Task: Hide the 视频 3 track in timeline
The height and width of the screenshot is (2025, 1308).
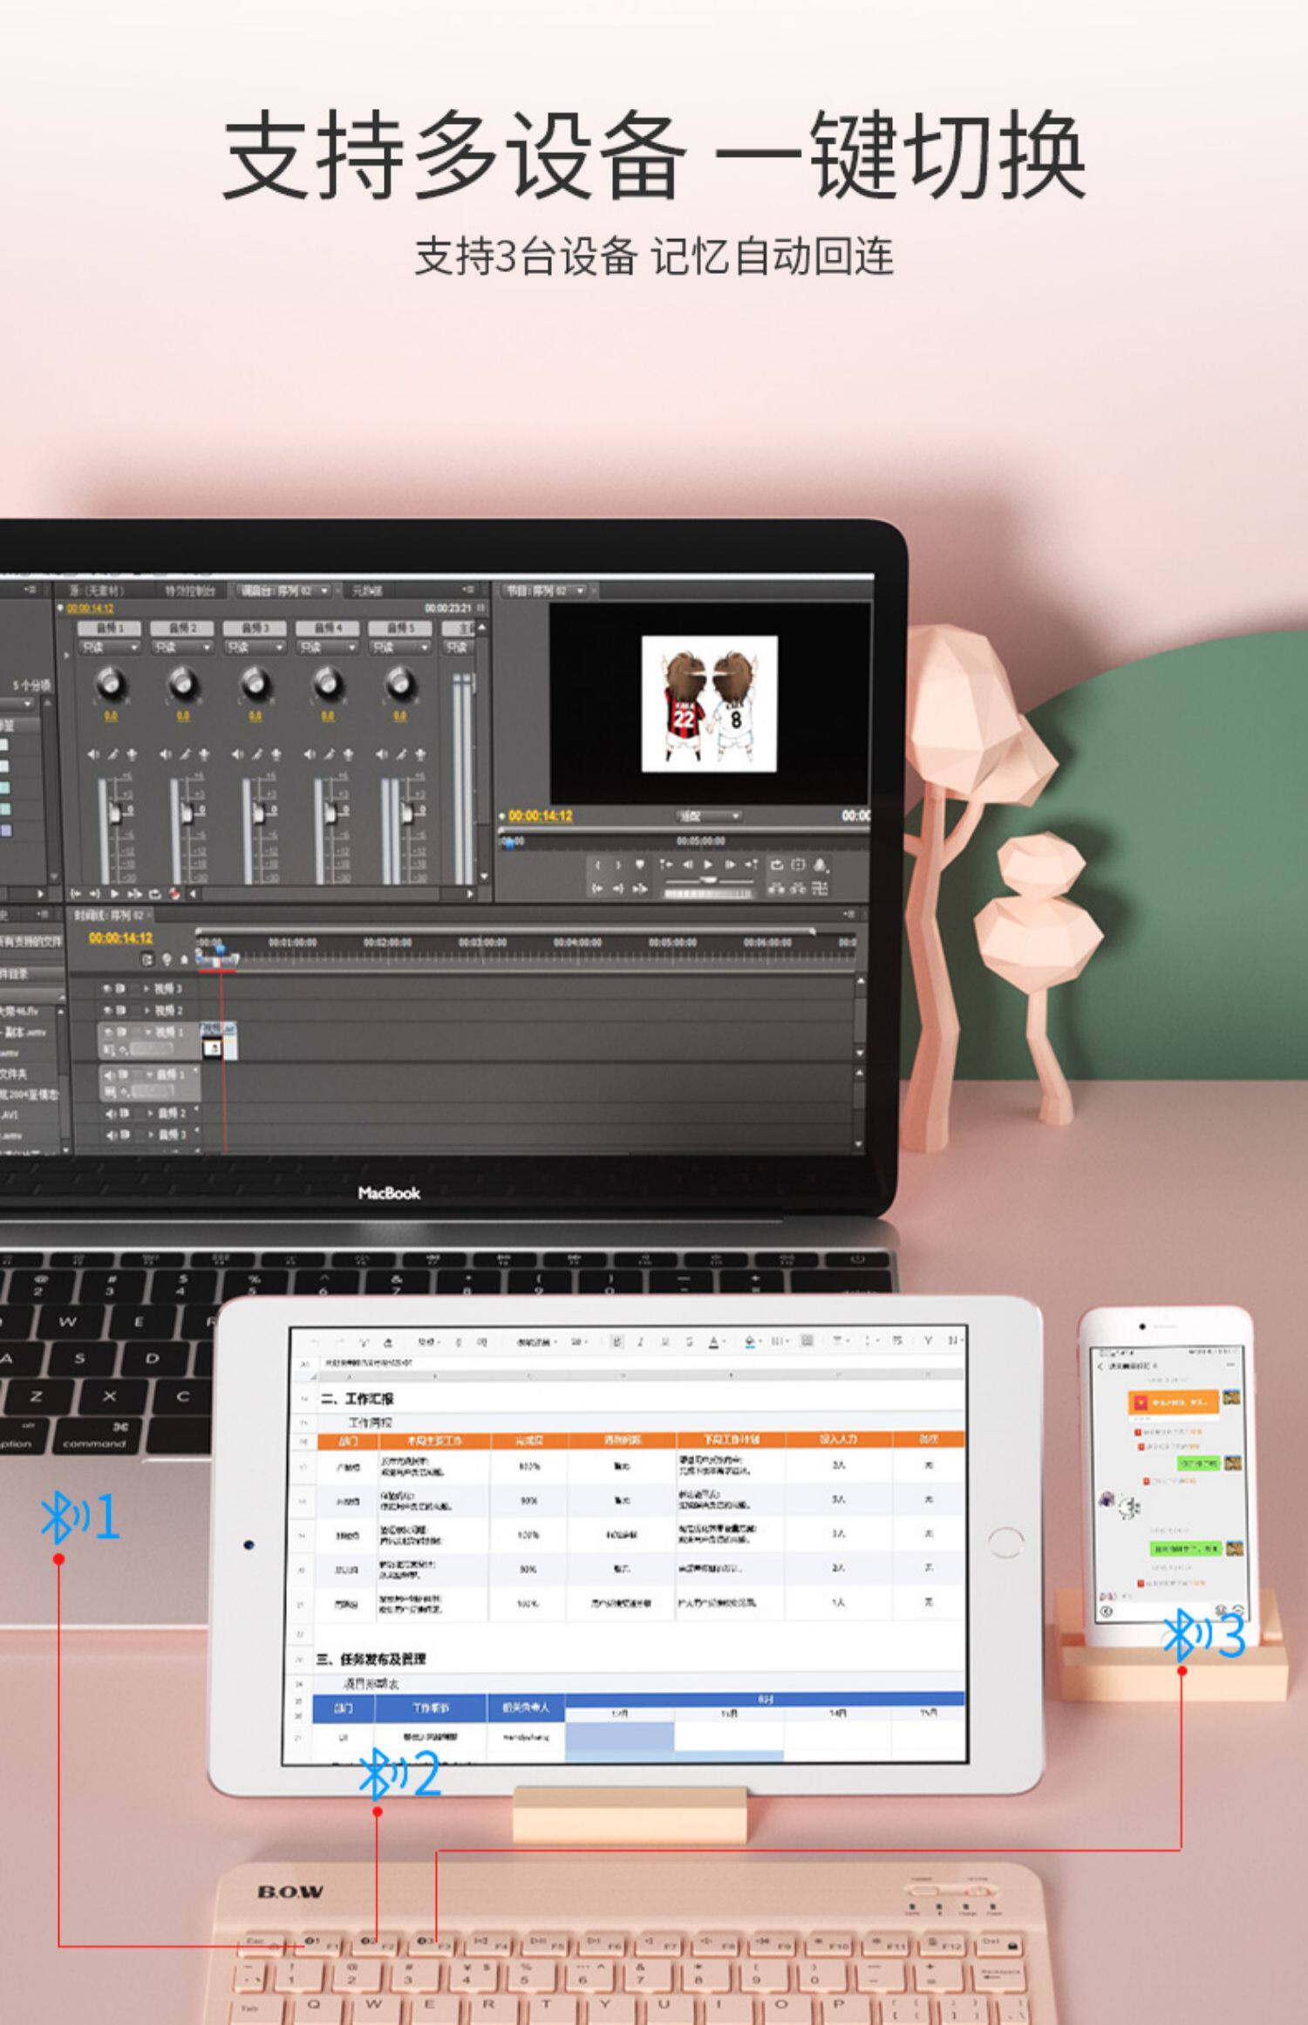Action: tap(107, 988)
